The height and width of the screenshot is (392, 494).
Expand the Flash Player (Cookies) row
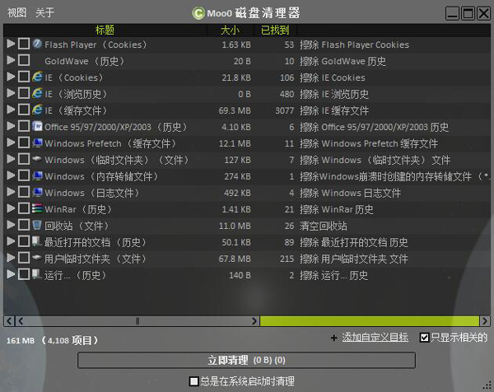[11, 44]
